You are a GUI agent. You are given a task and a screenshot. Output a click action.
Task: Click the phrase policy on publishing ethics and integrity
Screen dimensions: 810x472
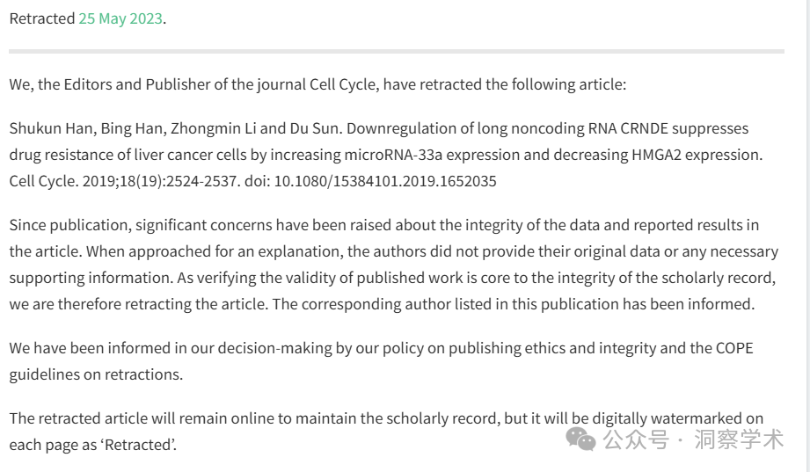519,349
